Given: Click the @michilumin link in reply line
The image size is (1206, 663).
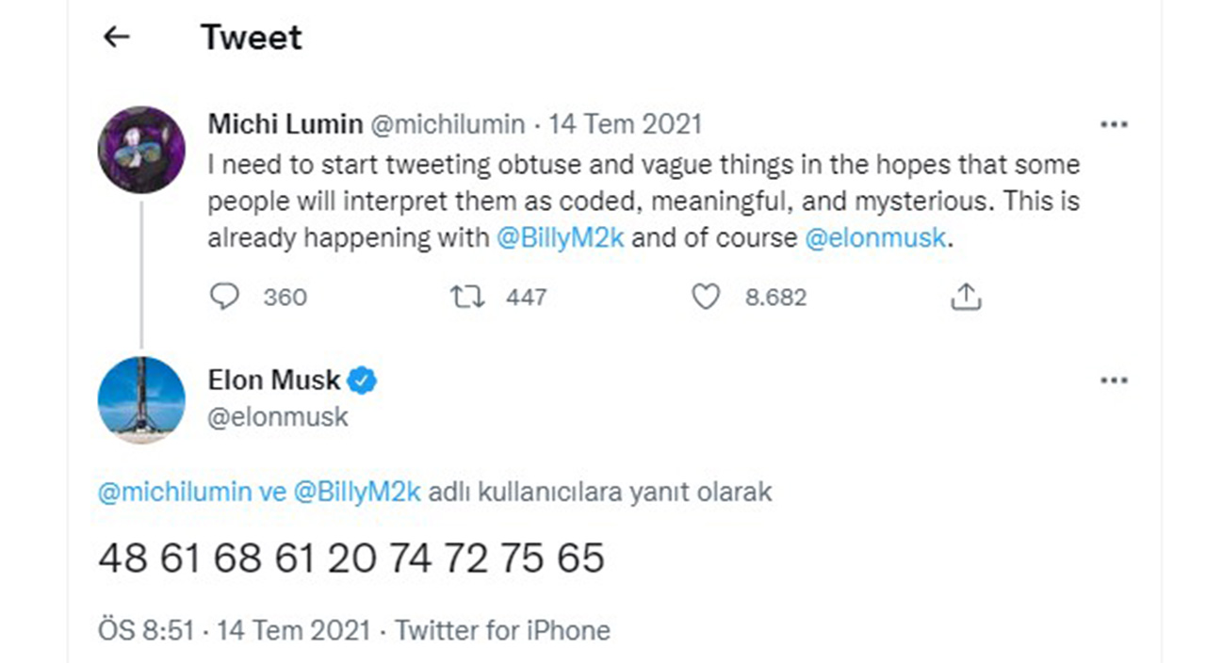Looking at the screenshot, I should (175, 492).
